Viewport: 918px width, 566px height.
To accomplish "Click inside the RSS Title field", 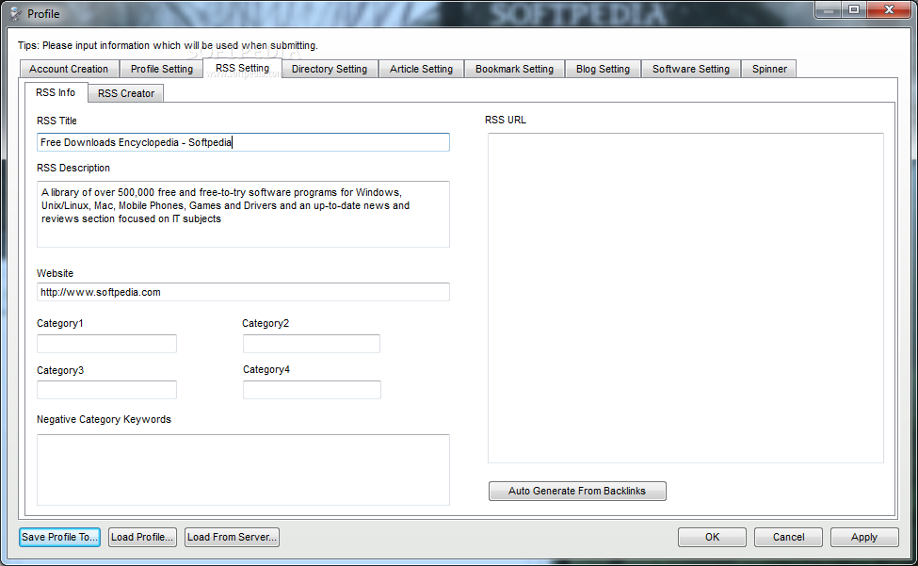I will click(243, 142).
